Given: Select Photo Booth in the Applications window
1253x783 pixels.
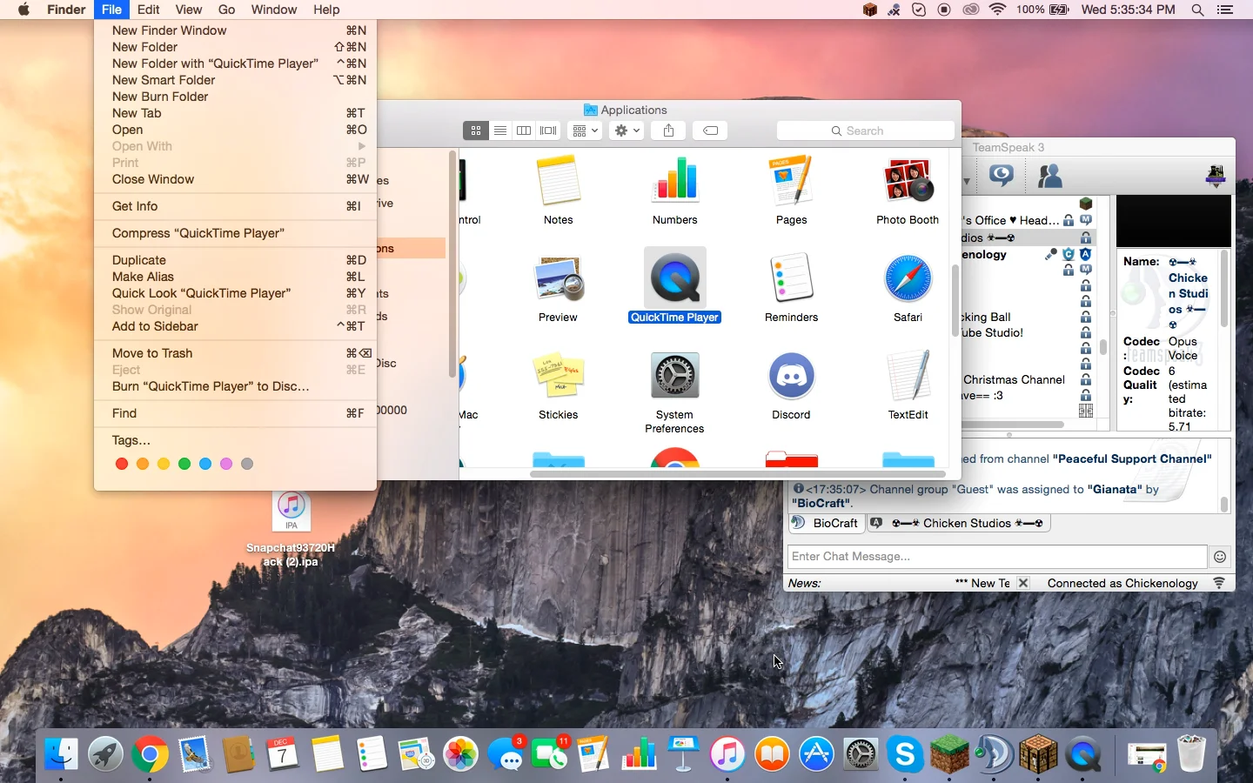Looking at the screenshot, I should [x=908, y=191].
